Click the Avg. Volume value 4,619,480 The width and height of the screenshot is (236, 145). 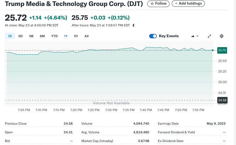coord(141,132)
